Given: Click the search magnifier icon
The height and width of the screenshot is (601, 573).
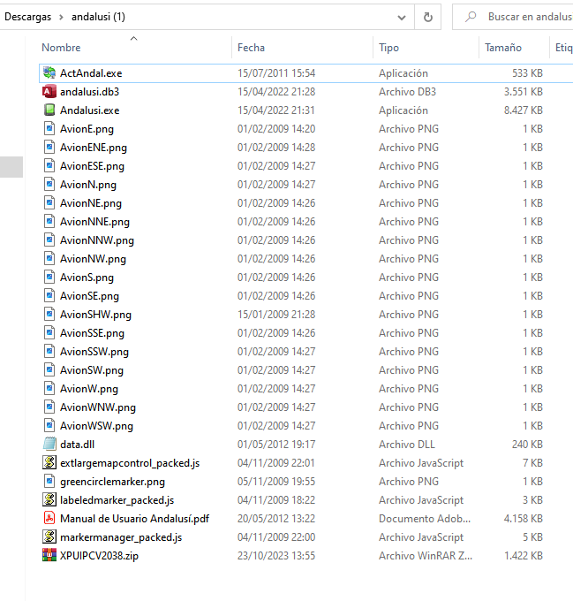Looking at the screenshot, I should coord(471,17).
